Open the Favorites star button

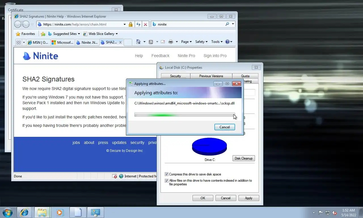[x=26, y=34]
